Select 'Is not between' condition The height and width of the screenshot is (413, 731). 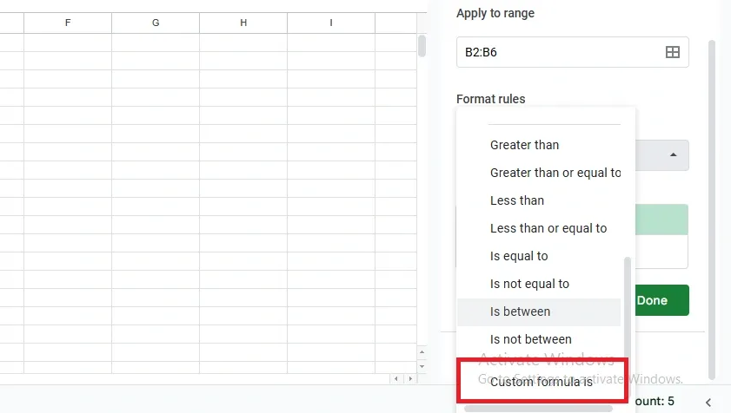[530, 339]
